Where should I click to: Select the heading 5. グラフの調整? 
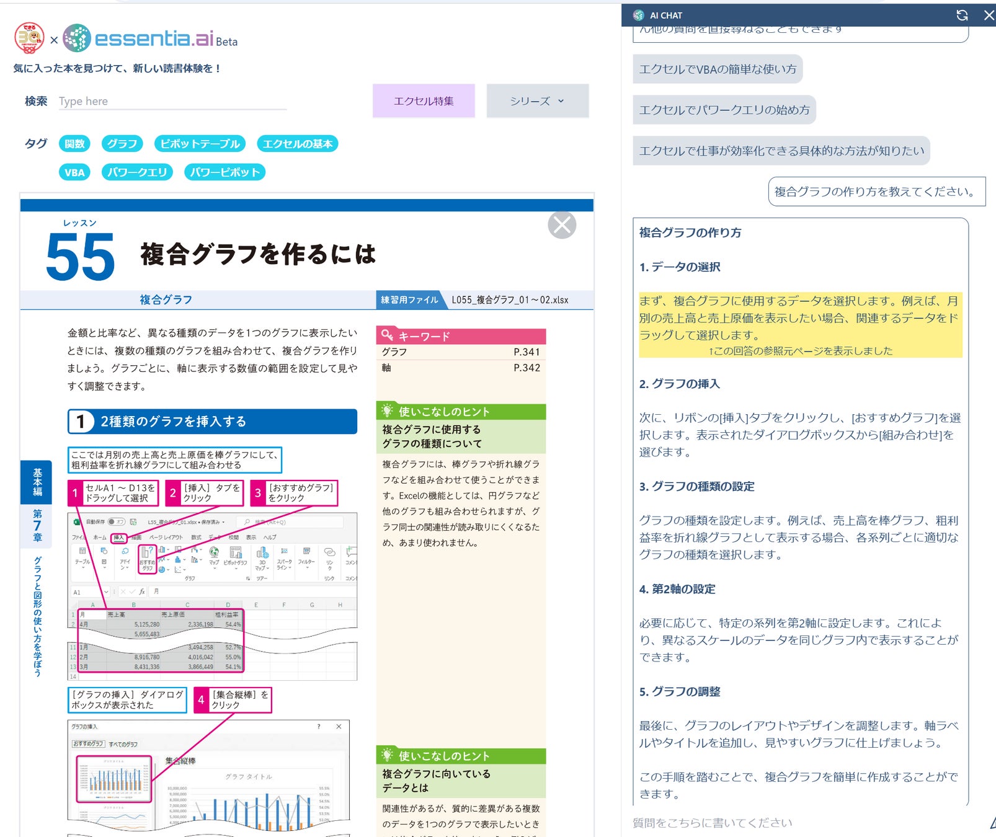click(x=680, y=691)
